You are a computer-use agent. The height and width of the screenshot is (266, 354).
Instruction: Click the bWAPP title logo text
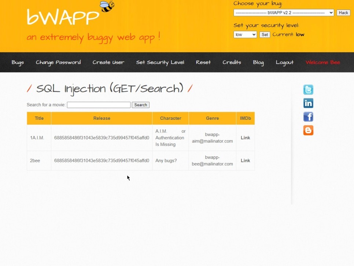pos(63,17)
